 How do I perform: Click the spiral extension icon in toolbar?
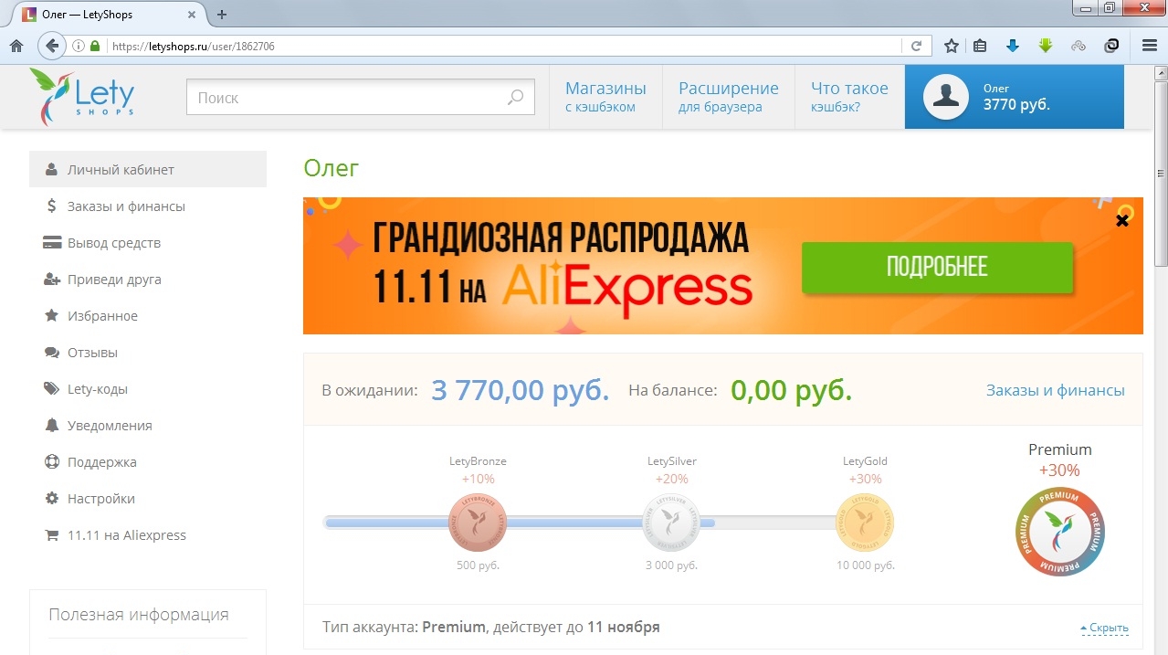coord(1111,46)
